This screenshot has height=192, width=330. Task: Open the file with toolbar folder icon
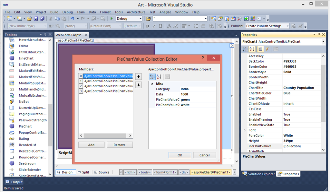tap(29, 19)
